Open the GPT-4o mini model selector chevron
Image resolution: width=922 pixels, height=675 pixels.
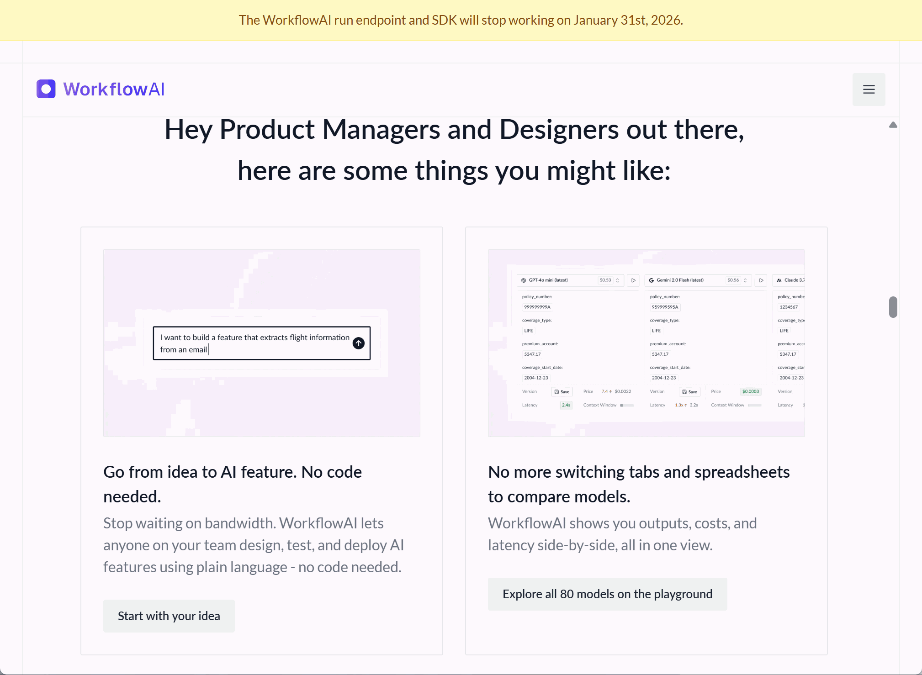coord(617,280)
